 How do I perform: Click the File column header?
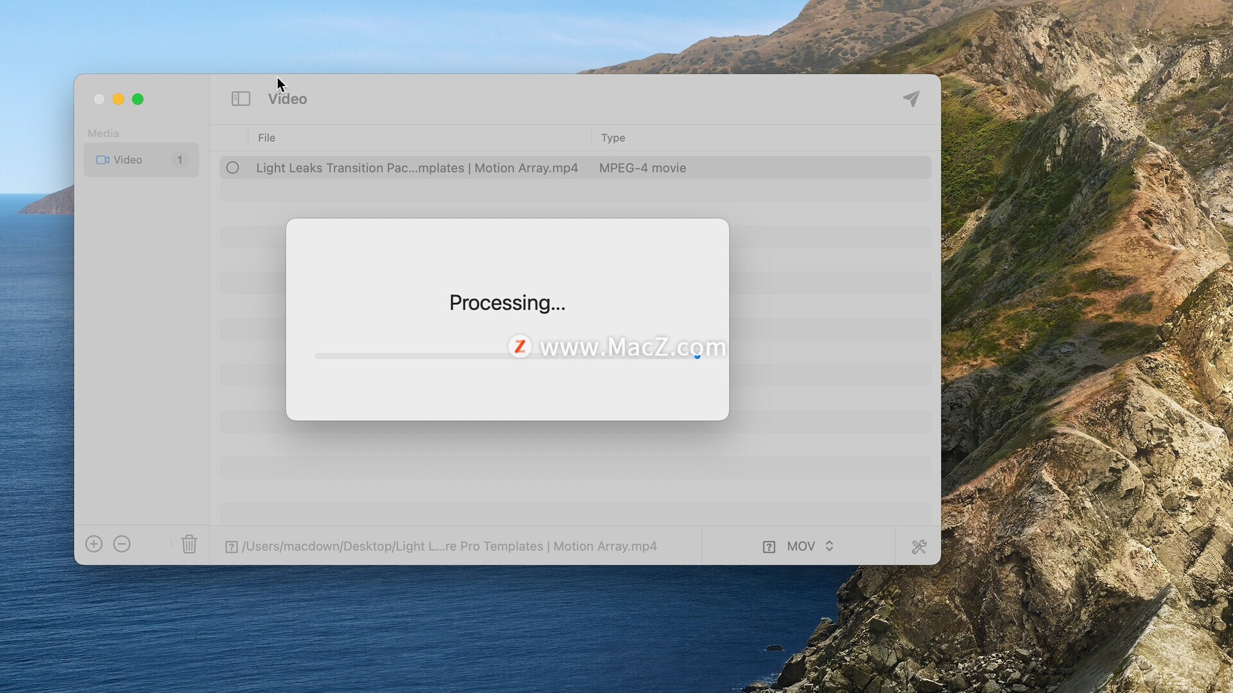coord(267,138)
